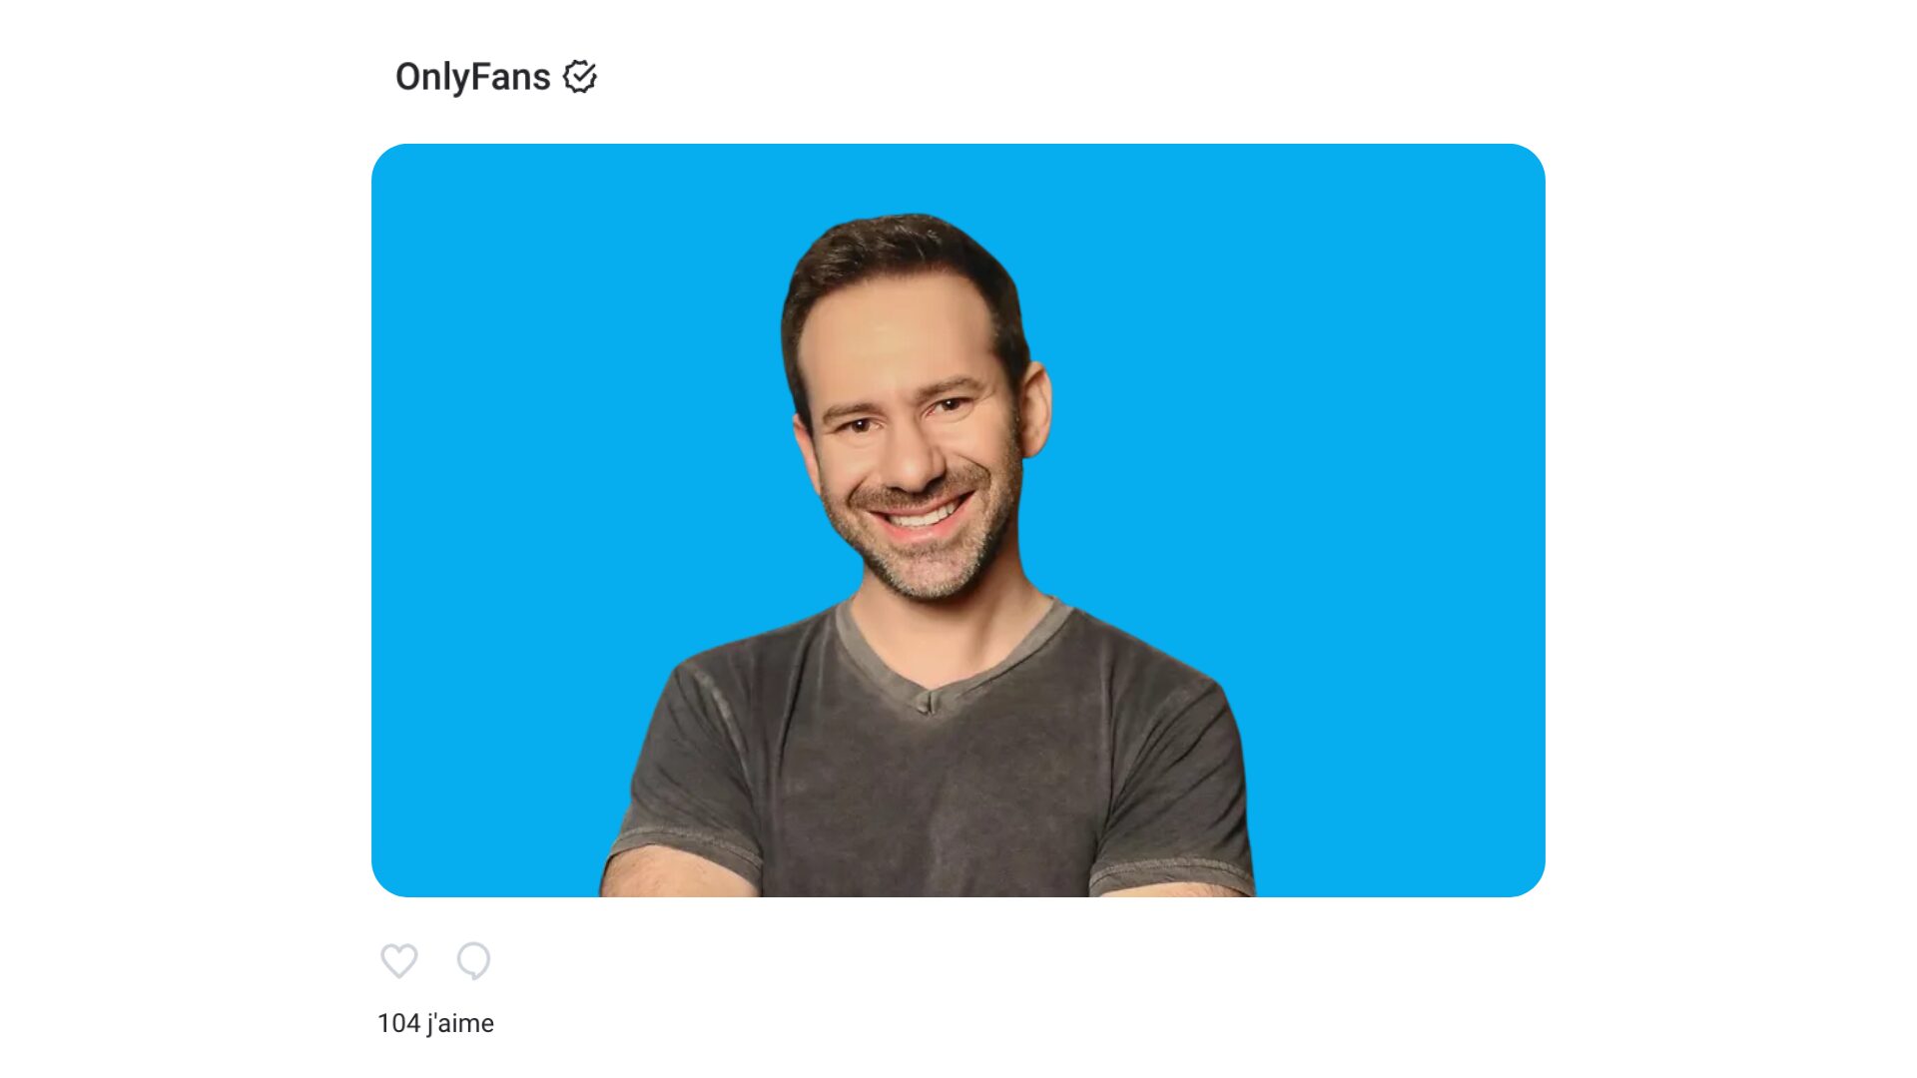Open comments via the speech bubble icon

(x=473, y=961)
